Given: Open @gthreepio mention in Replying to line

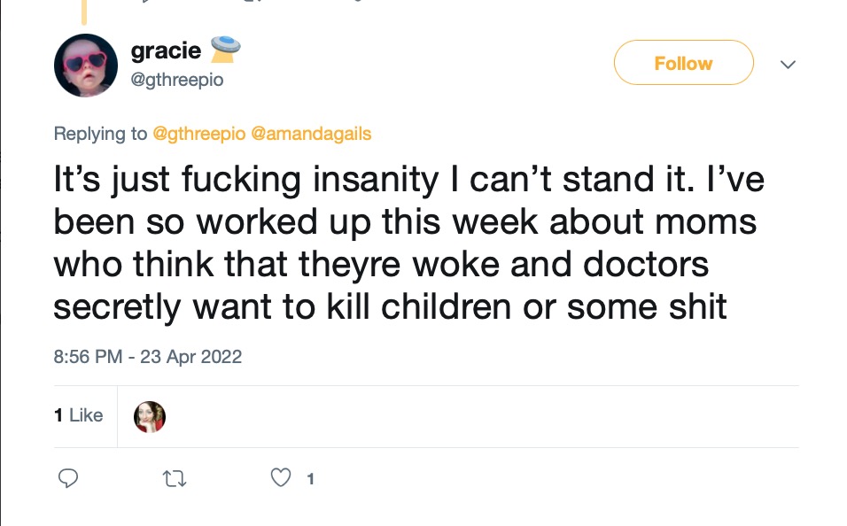Looking at the screenshot, I should [x=199, y=134].
